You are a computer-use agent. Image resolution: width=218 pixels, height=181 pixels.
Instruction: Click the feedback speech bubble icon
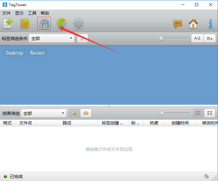point(178,24)
